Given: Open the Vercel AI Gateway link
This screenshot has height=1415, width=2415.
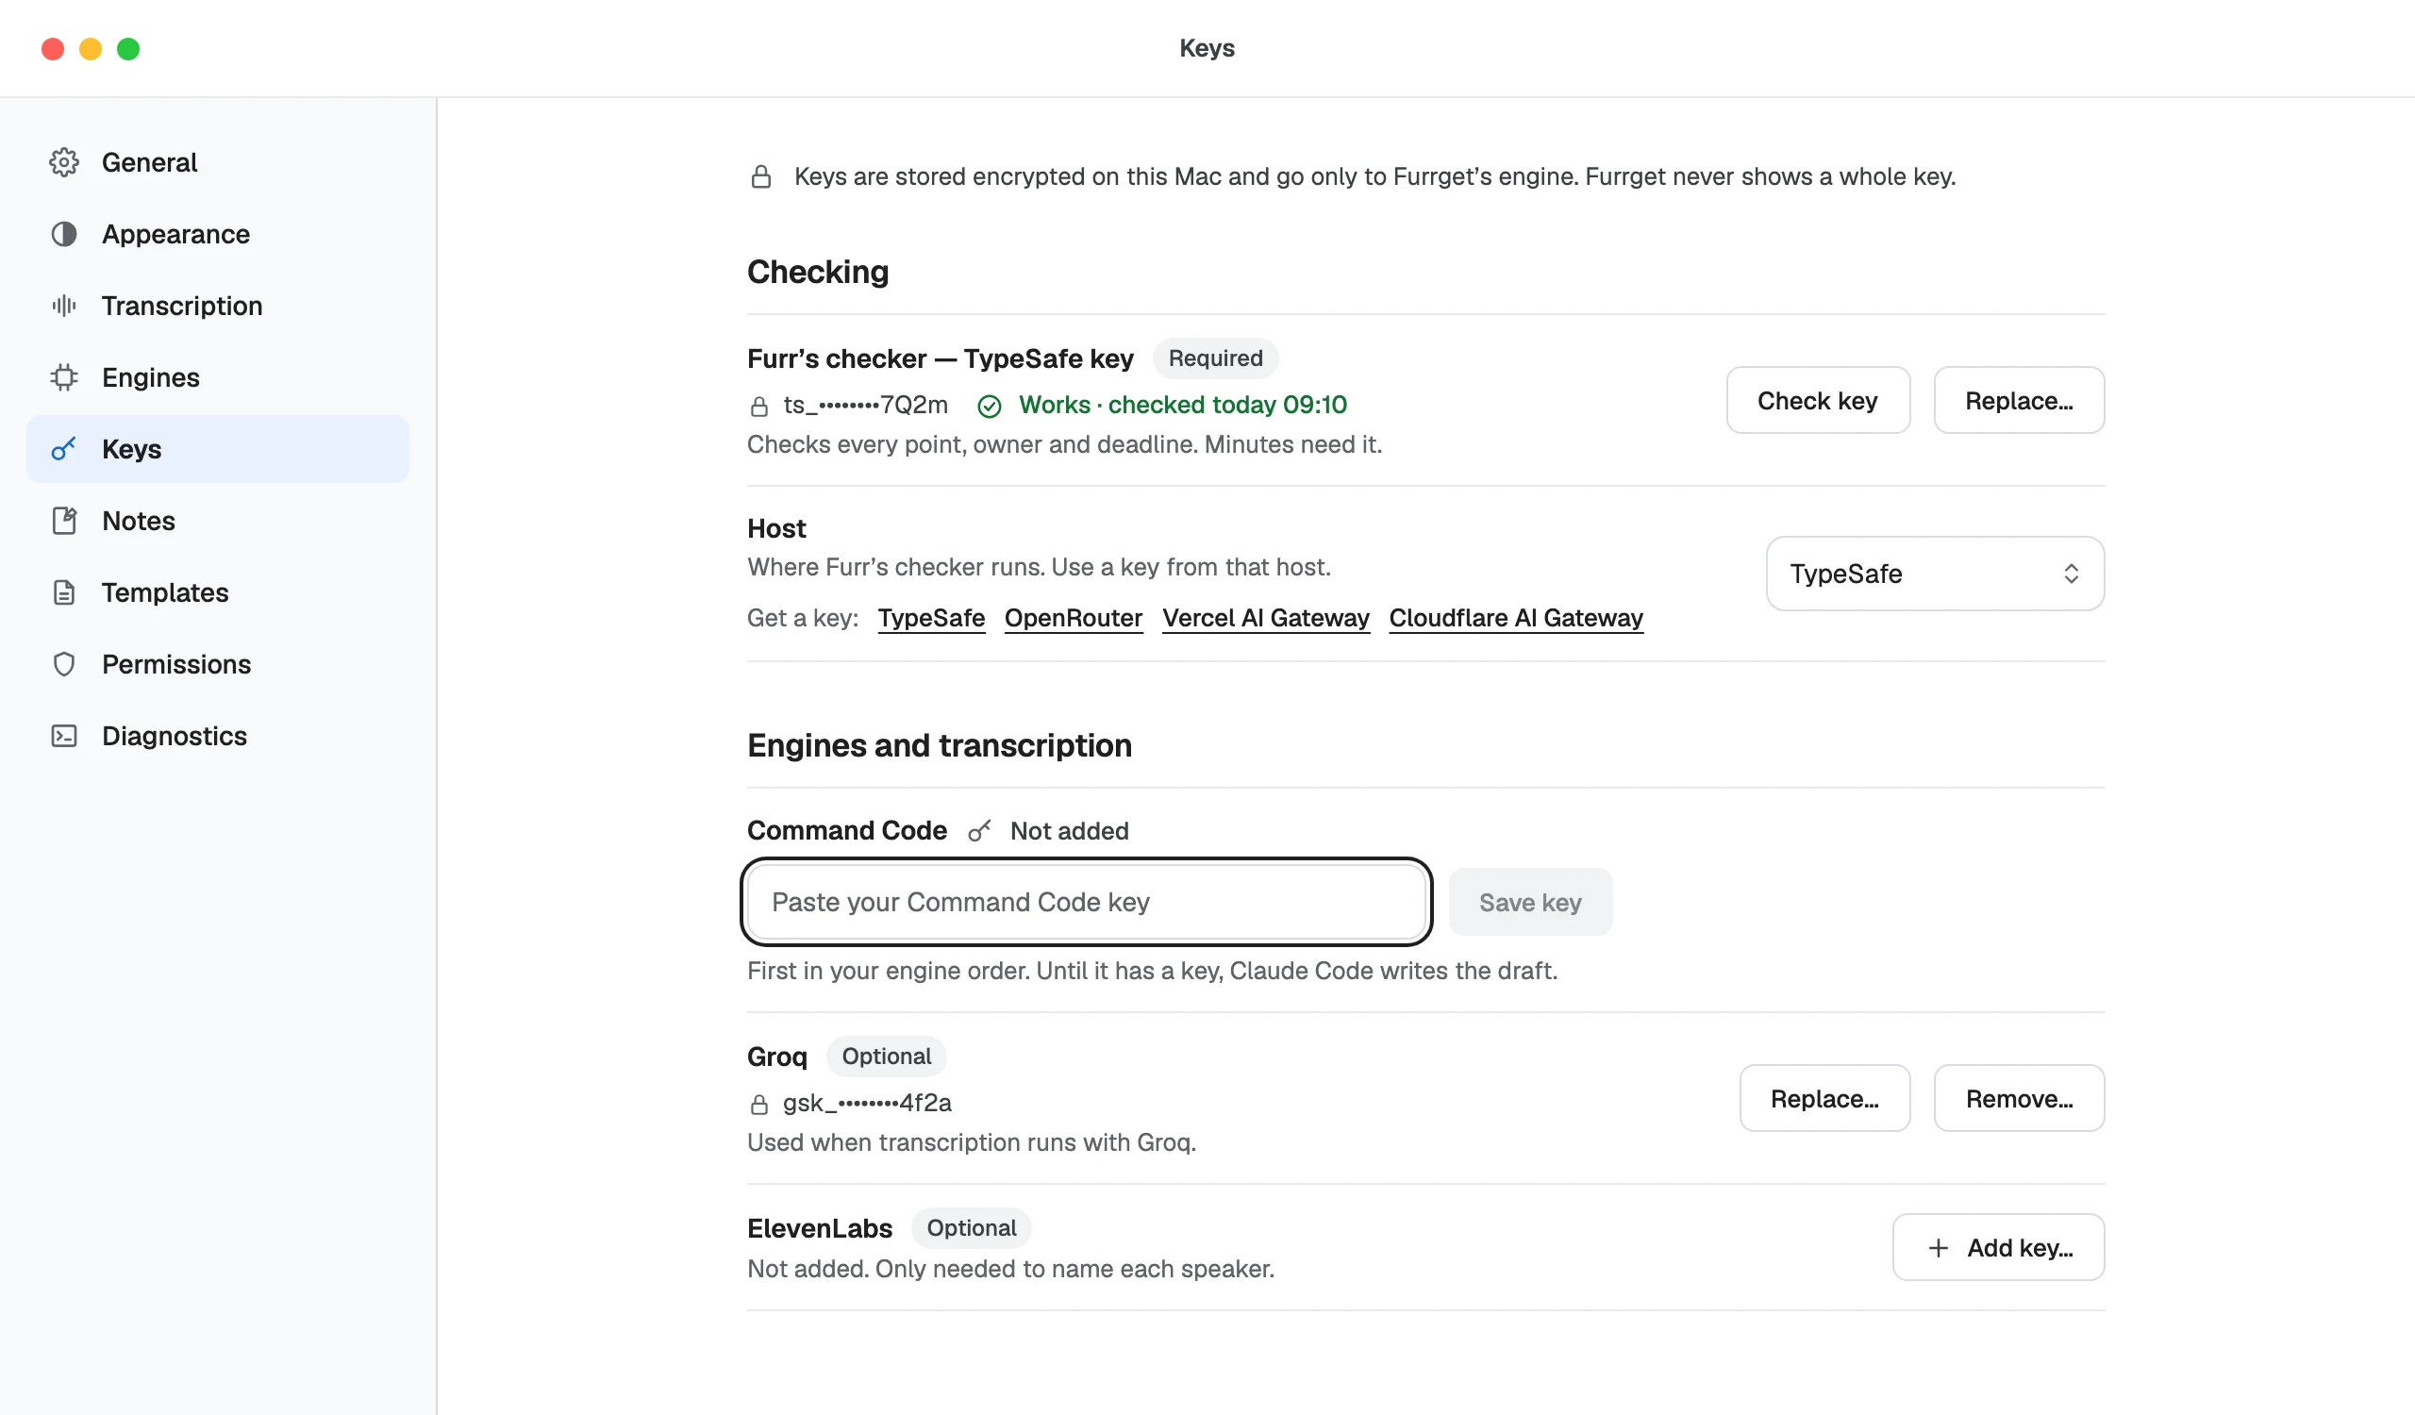Looking at the screenshot, I should pos(1265,618).
